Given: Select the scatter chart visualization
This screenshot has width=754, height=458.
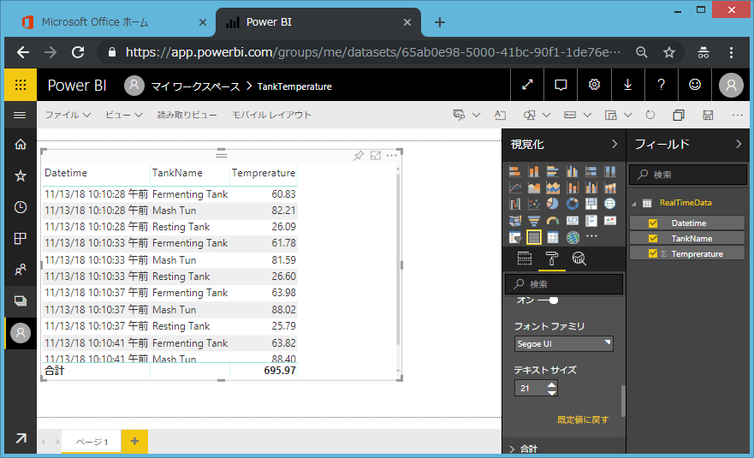Looking at the screenshot, I should pos(534,204).
